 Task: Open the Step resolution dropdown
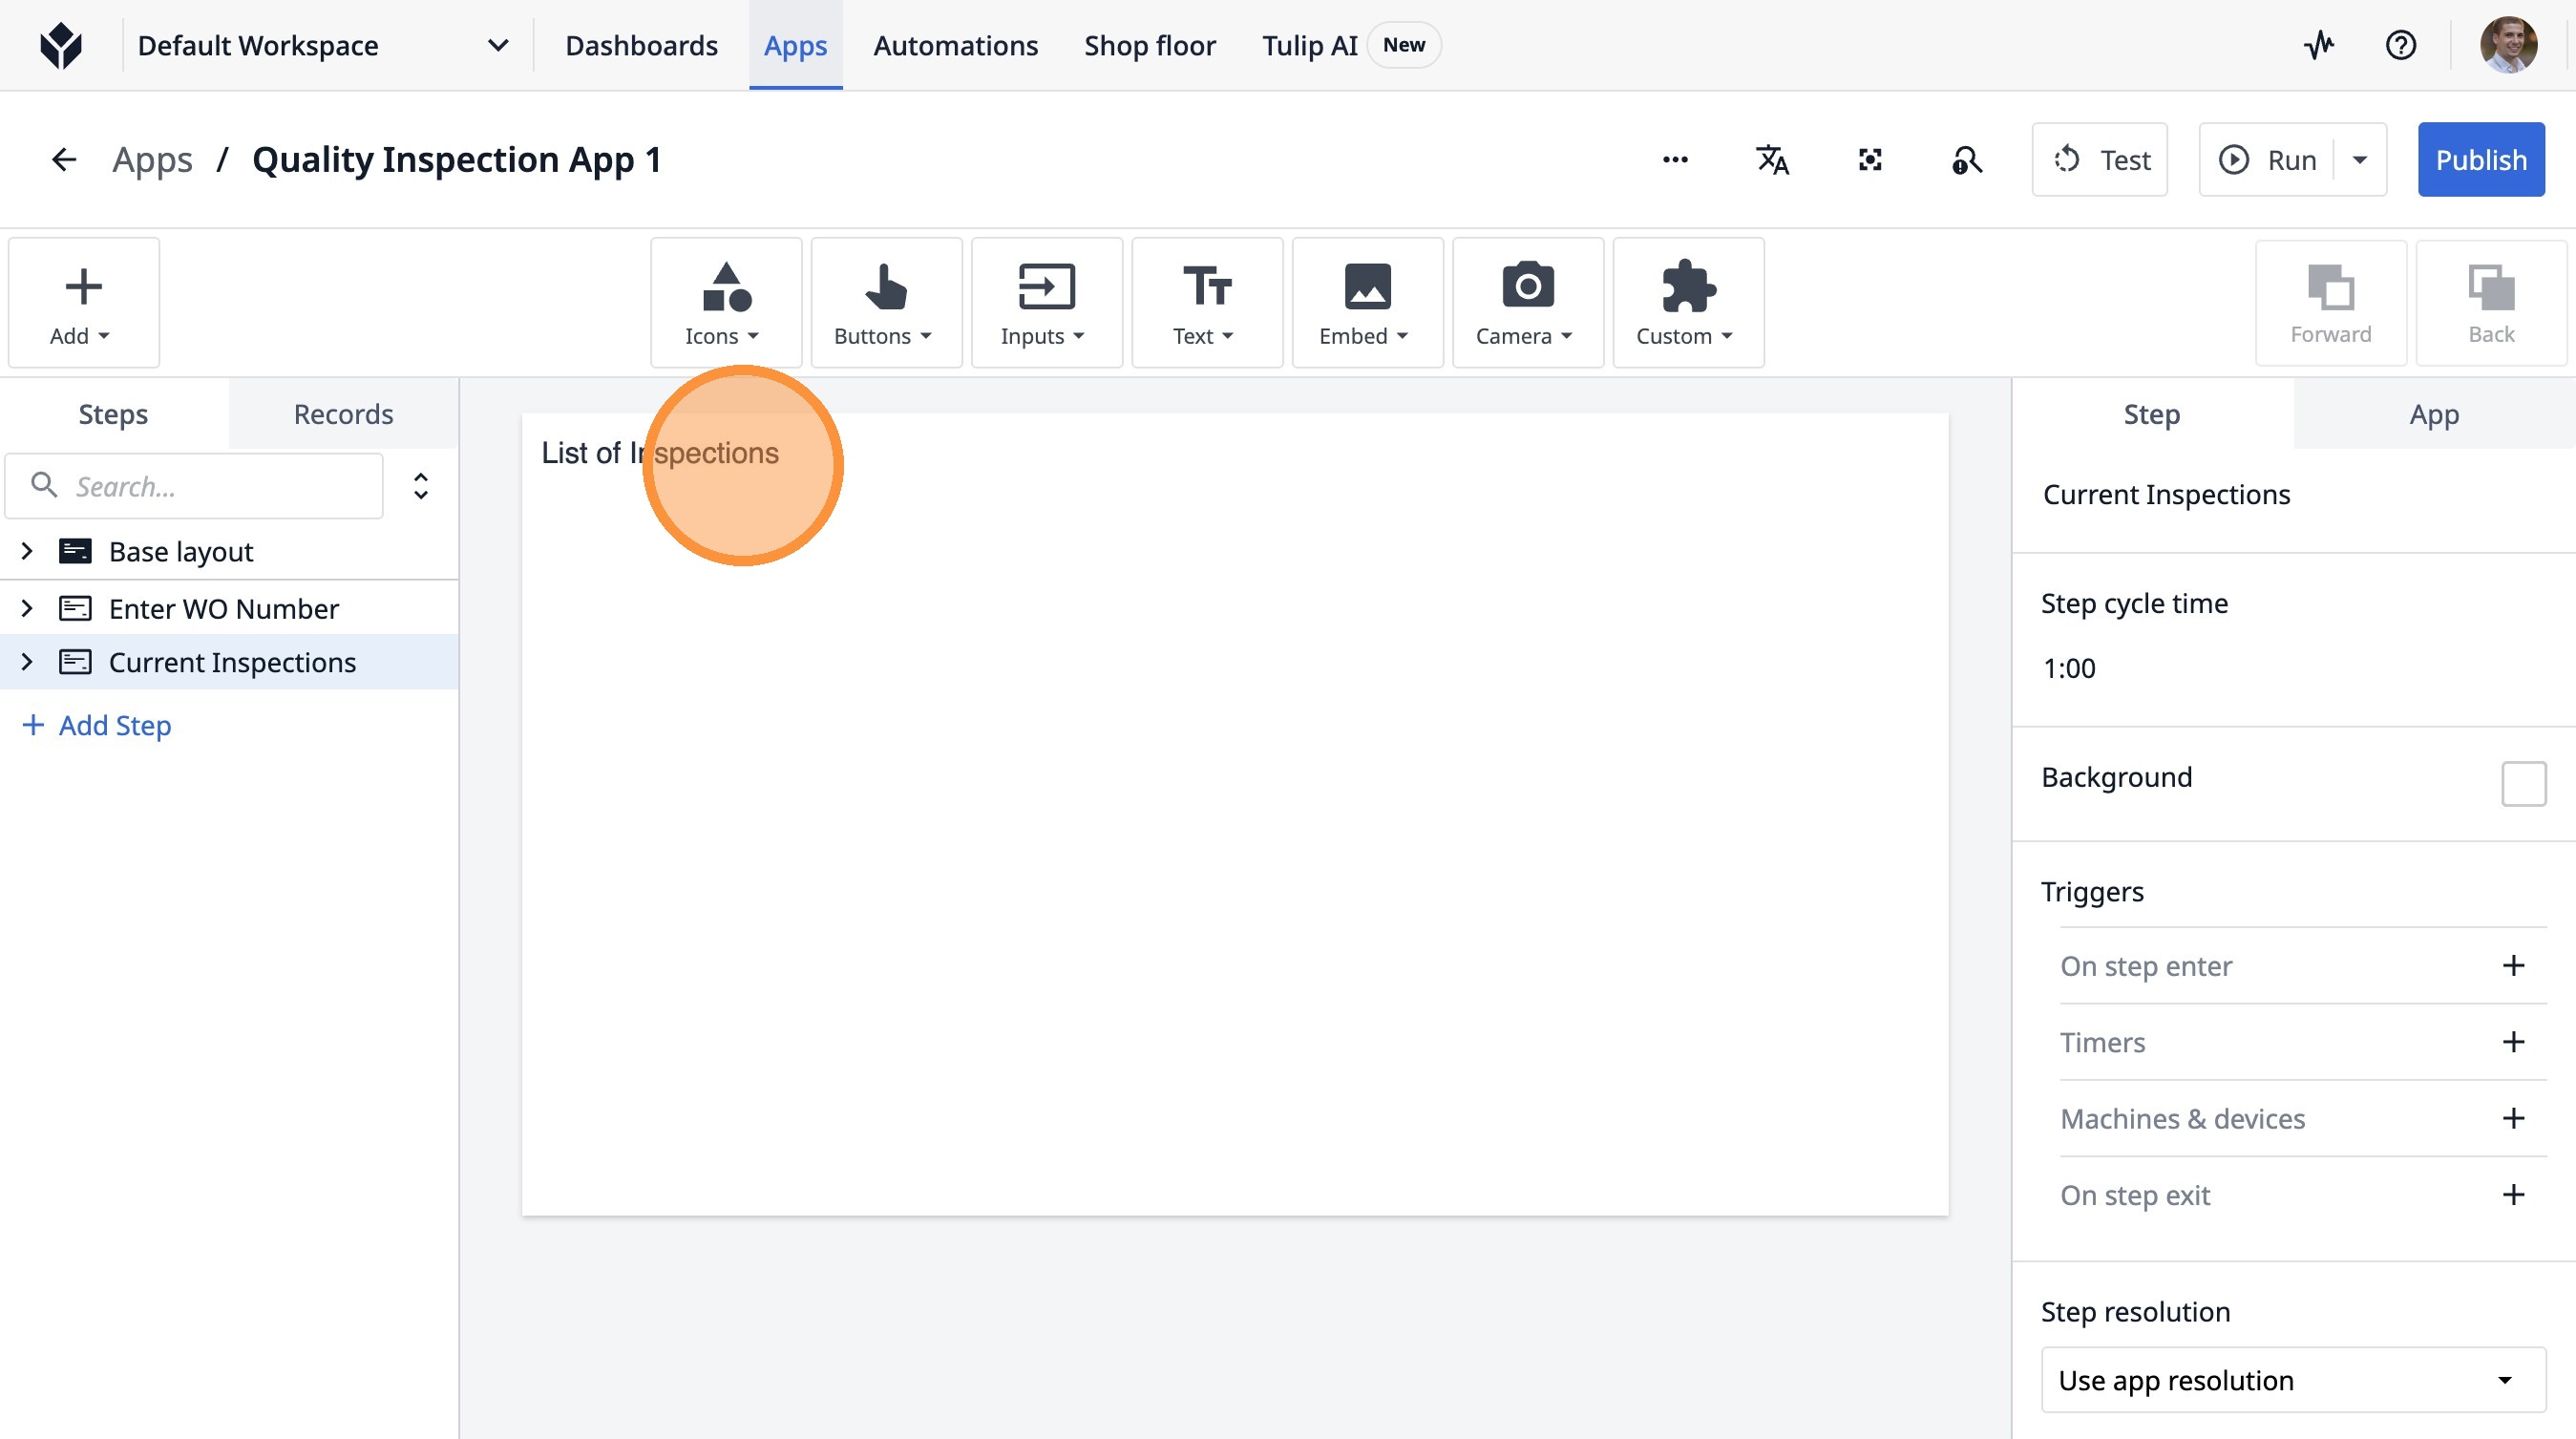(2292, 1380)
